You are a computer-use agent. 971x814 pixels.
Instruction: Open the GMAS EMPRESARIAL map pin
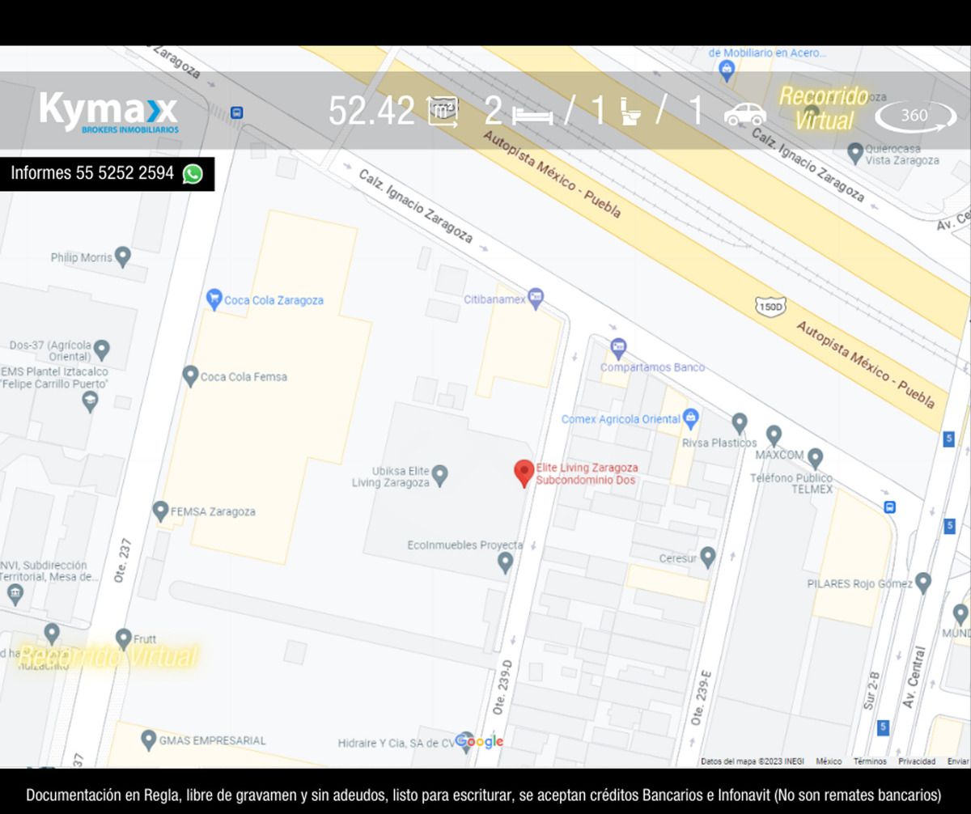coord(148,740)
